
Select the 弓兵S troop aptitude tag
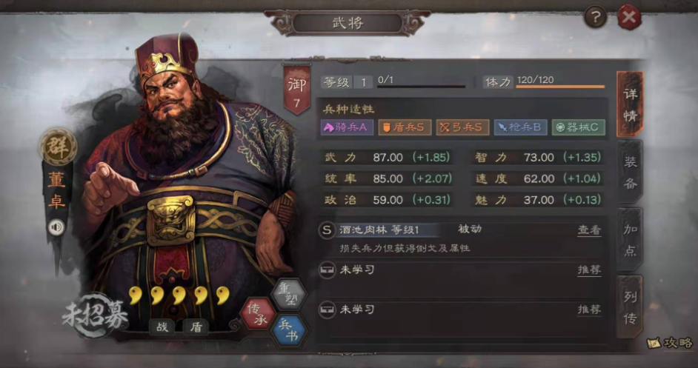[x=462, y=127]
